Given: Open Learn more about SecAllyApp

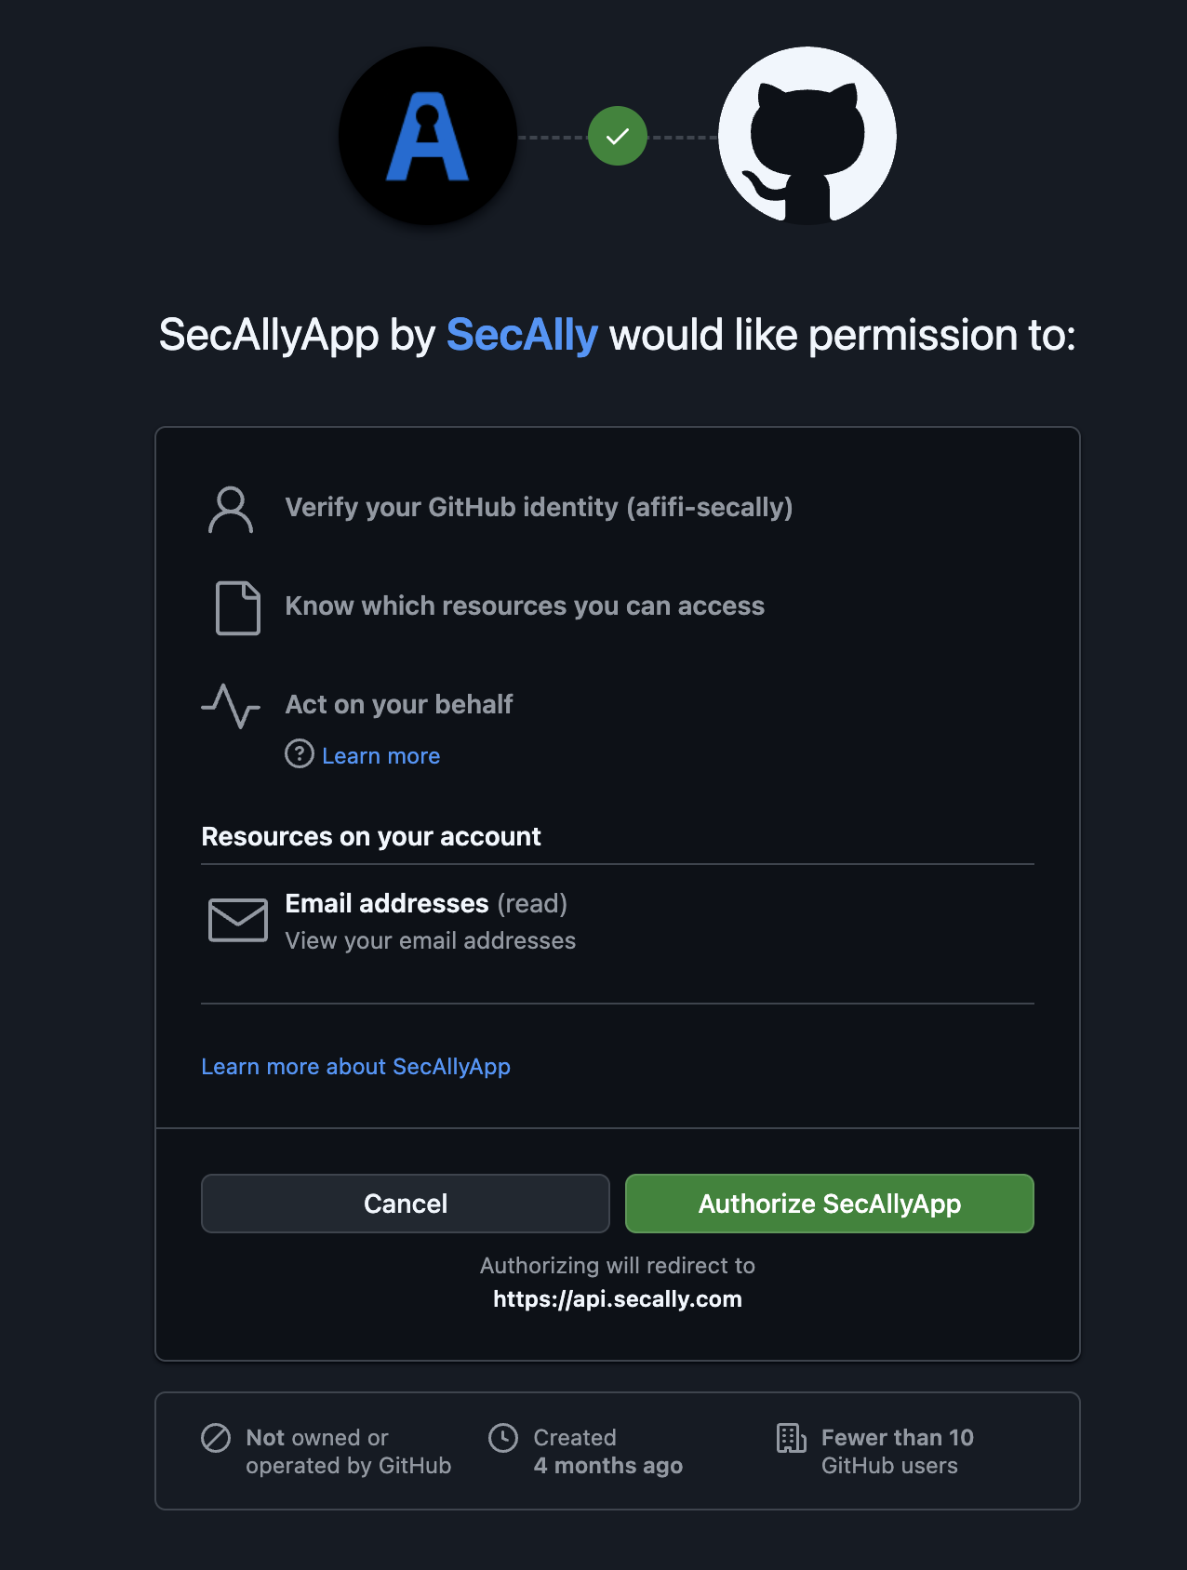Looking at the screenshot, I should pyautogui.click(x=355, y=1066).
